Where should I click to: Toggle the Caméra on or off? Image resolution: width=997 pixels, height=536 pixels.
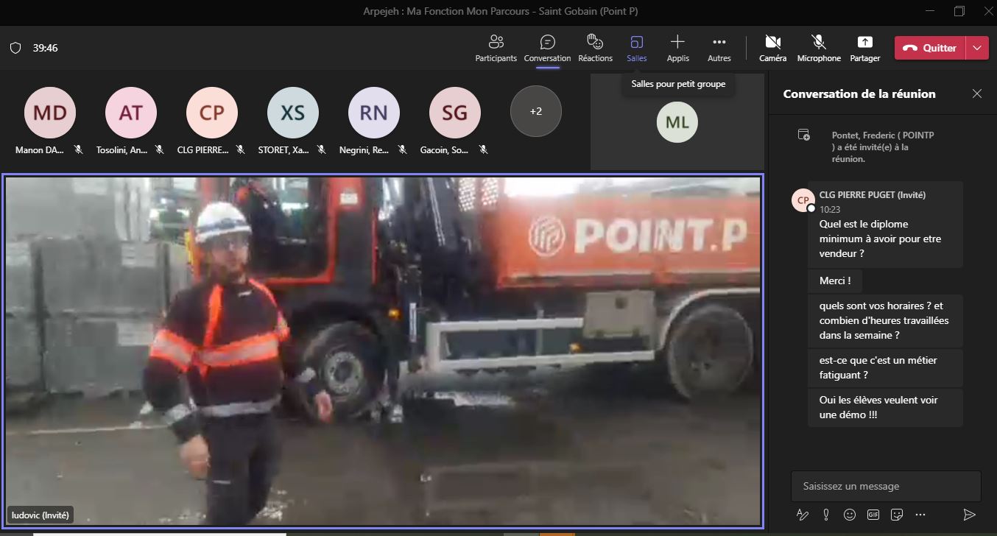click(772, 48)
